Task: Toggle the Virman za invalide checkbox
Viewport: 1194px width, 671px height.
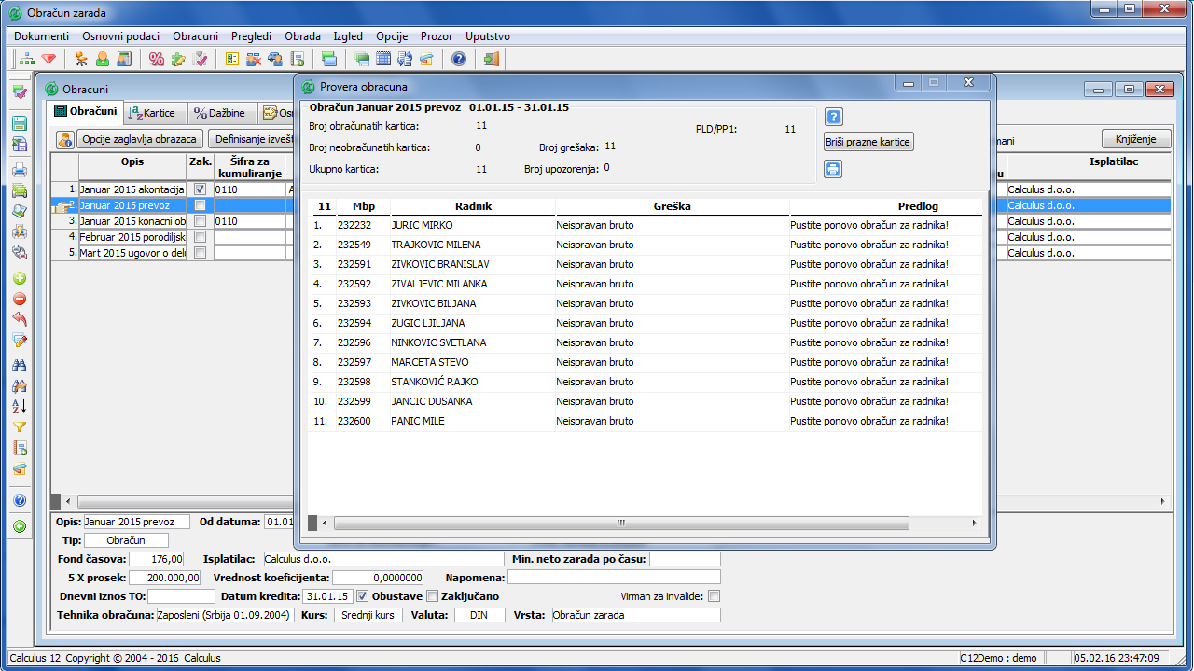Action: [x=715, y=596]
